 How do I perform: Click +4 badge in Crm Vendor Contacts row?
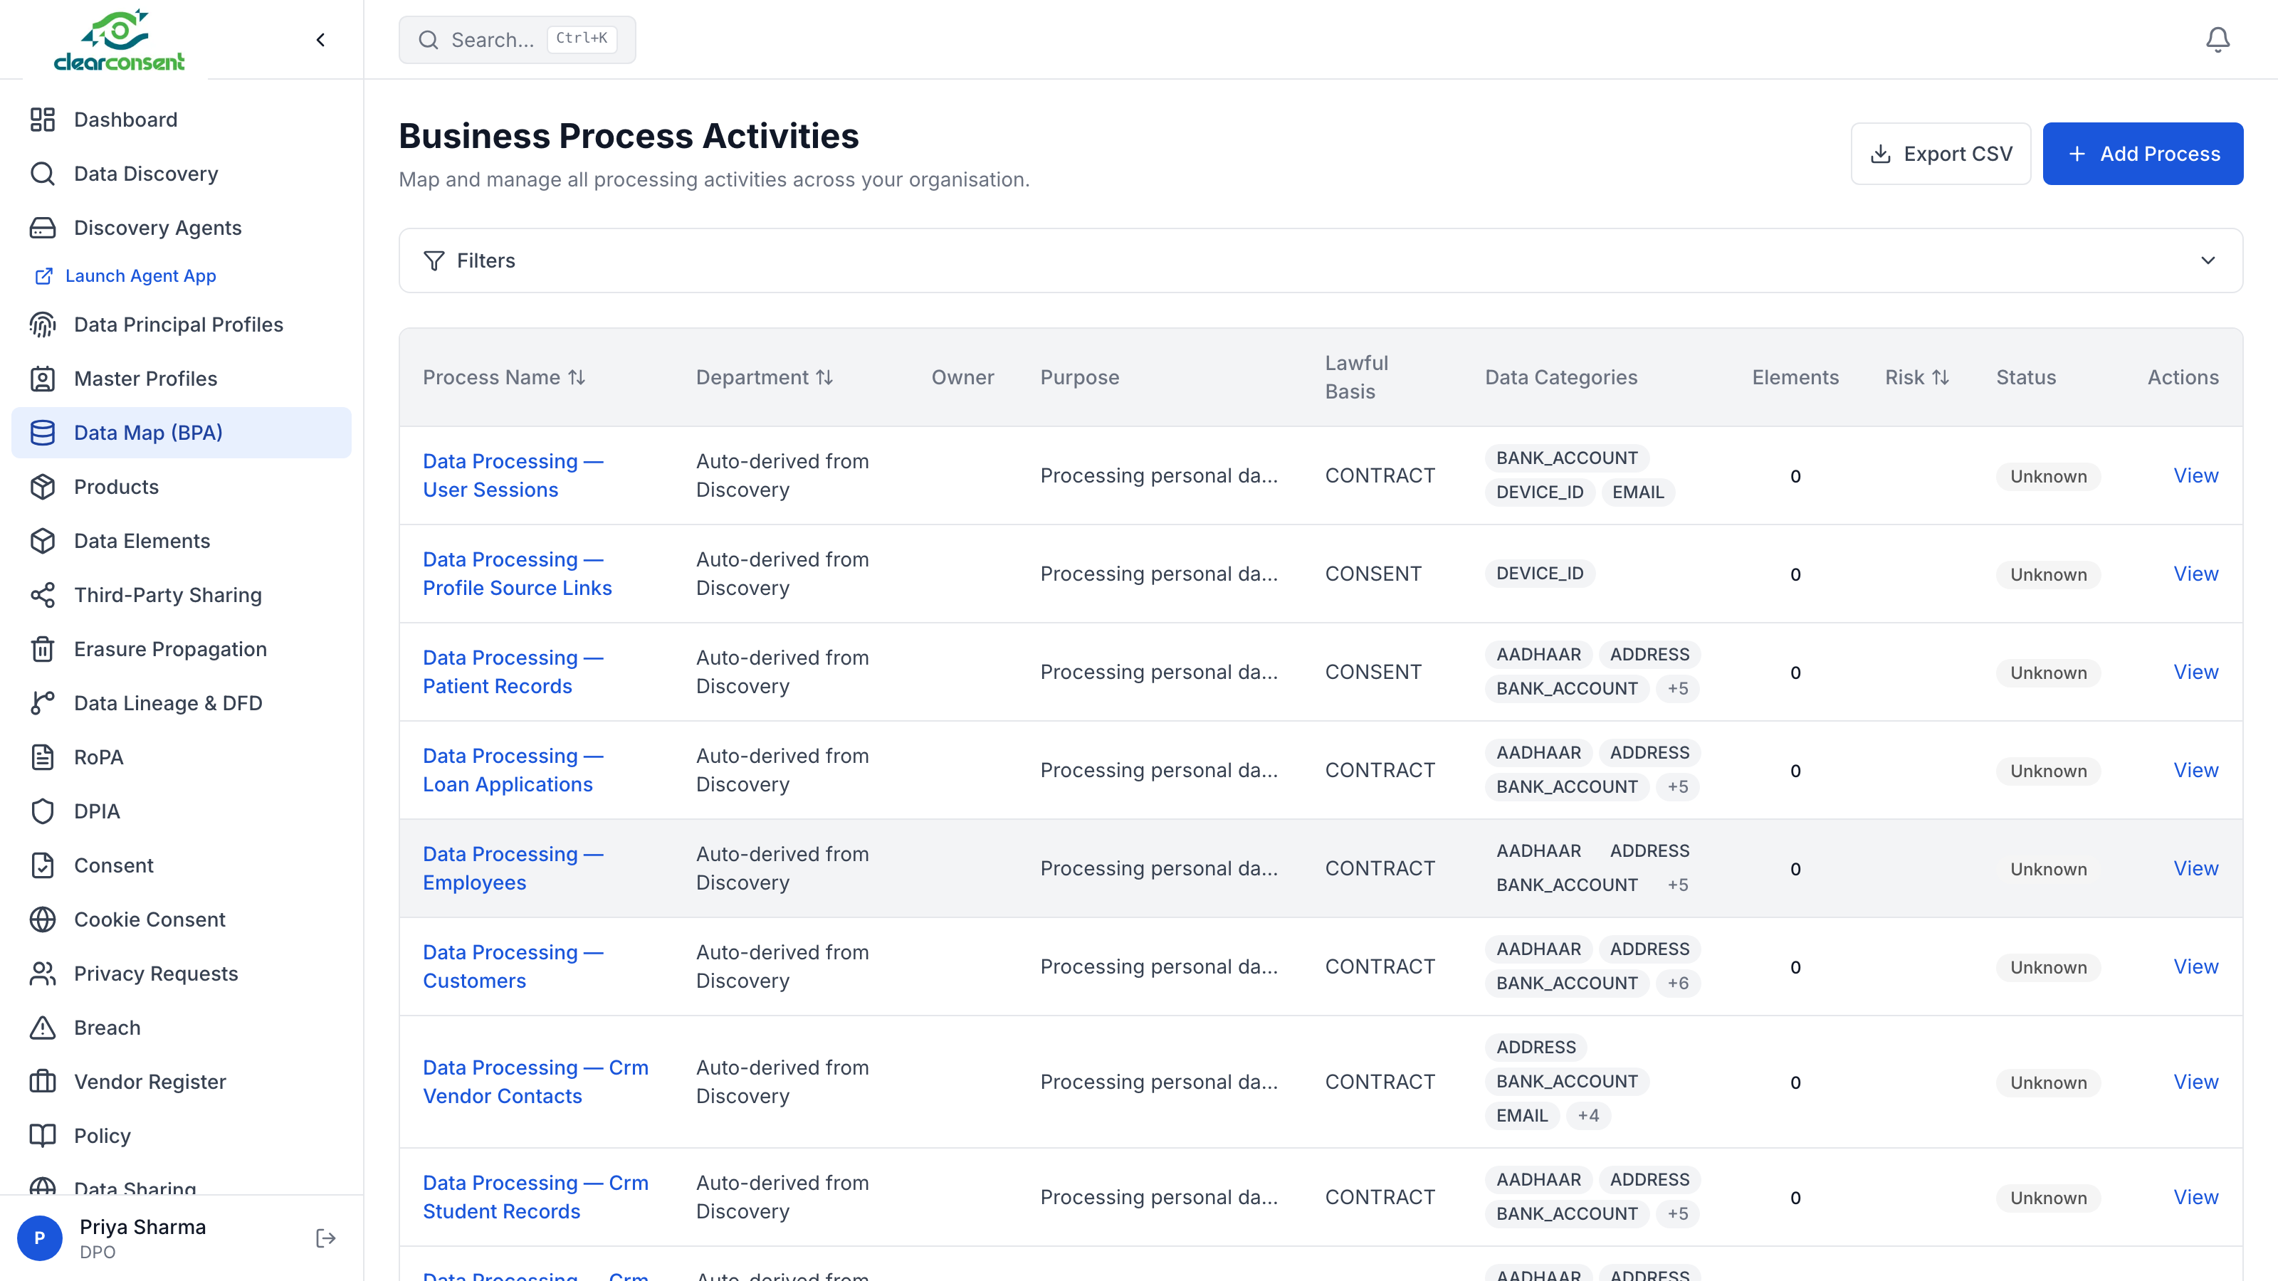[1587, 1114]
